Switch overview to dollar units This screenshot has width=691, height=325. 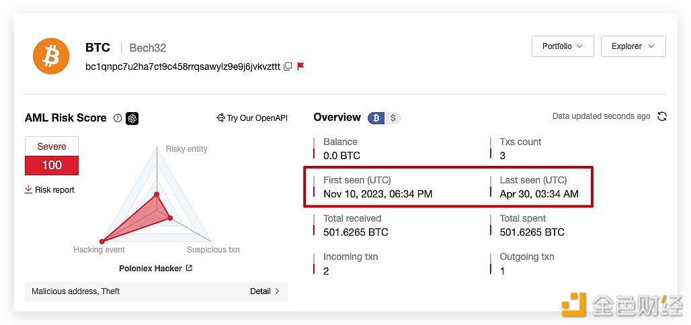(393, 118)
